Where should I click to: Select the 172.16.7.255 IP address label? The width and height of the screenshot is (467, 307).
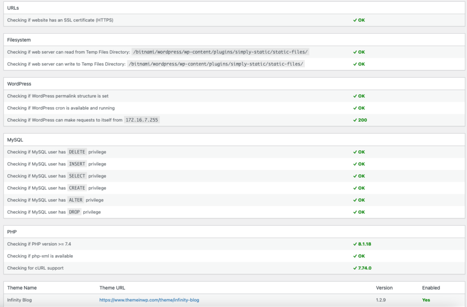(x=142, y=120)
